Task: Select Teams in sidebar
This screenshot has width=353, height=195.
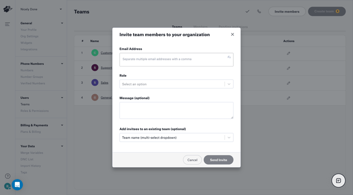Action: 25,104
